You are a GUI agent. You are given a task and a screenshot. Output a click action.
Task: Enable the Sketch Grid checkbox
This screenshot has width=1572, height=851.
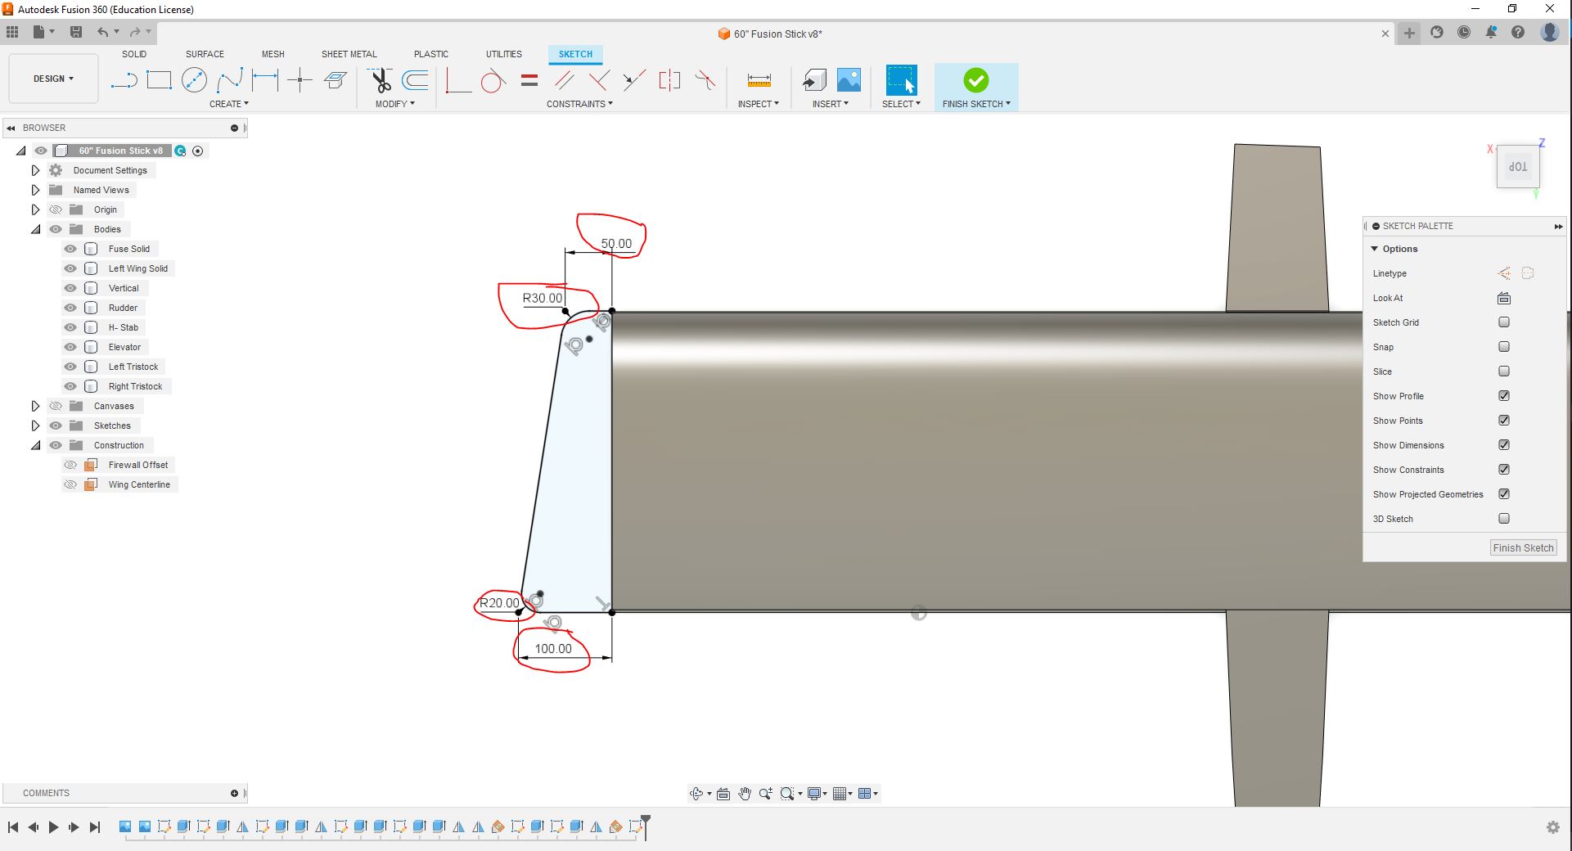(x=1503, y=322)
